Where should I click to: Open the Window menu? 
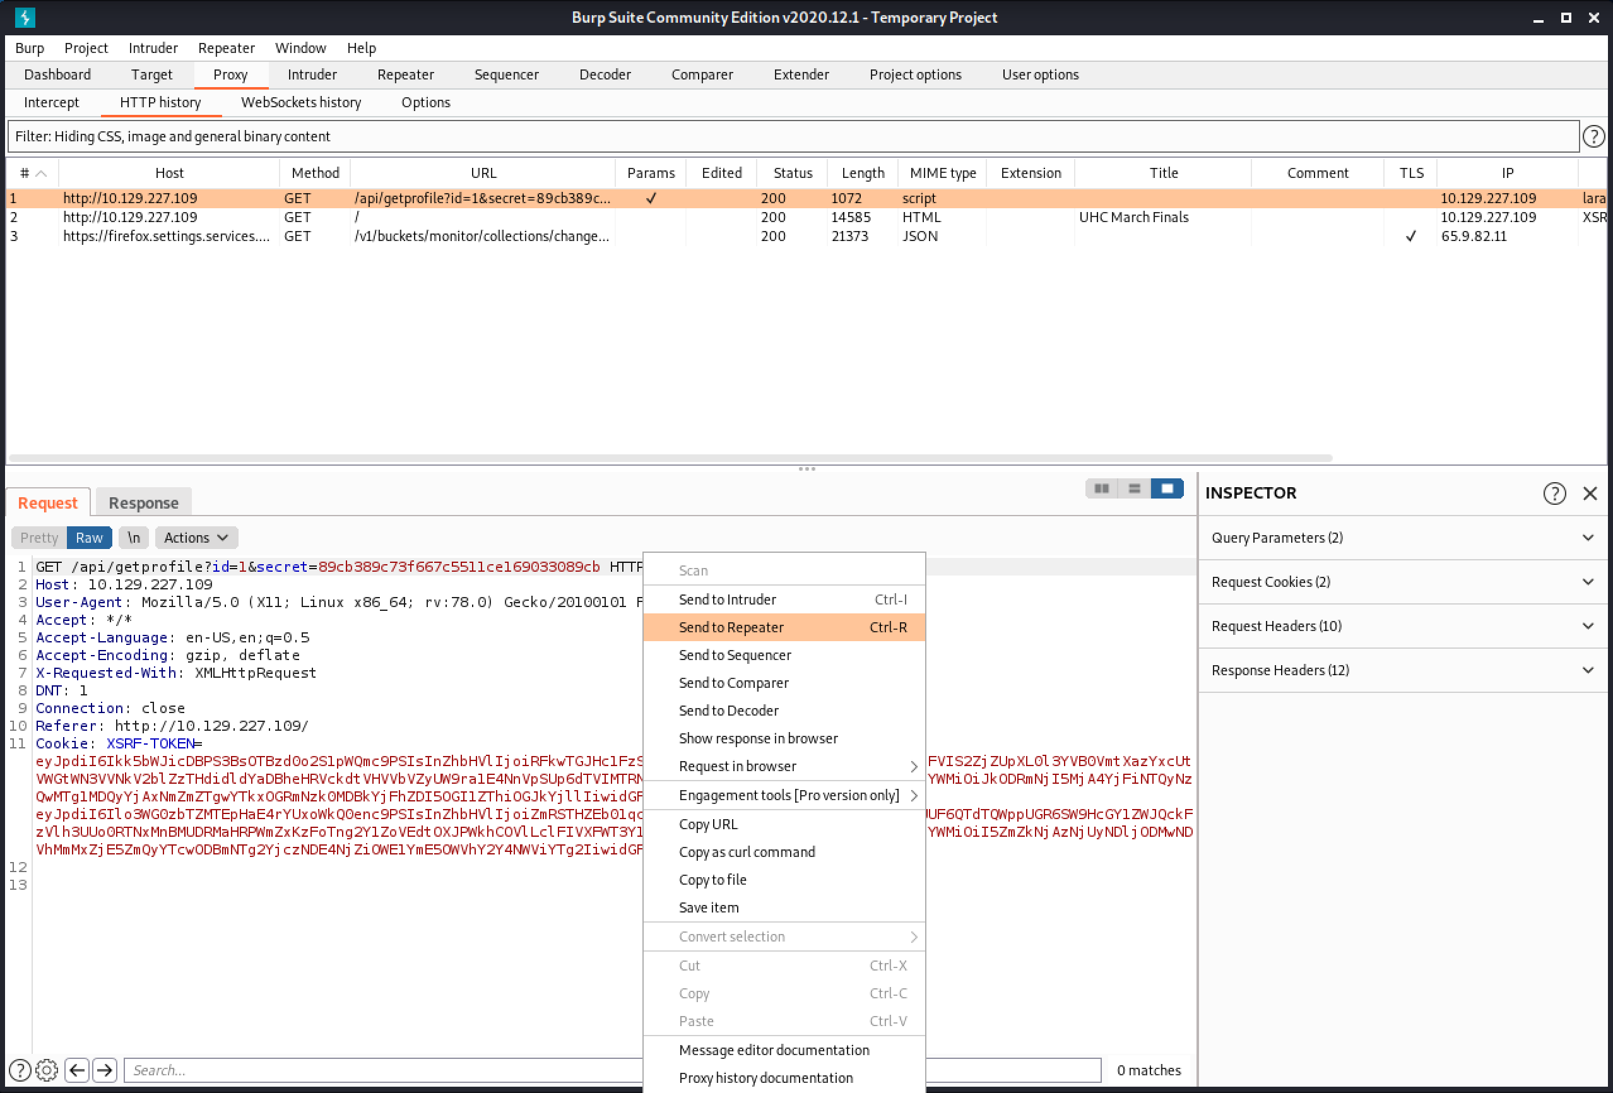pos(300,48)
